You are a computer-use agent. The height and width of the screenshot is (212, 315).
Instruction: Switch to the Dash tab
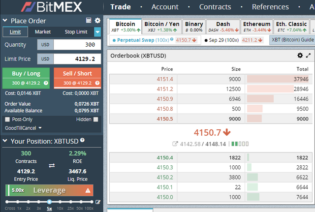click(x=223, y=27)
